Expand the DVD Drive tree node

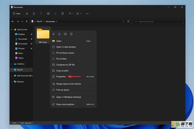point(12,76)
